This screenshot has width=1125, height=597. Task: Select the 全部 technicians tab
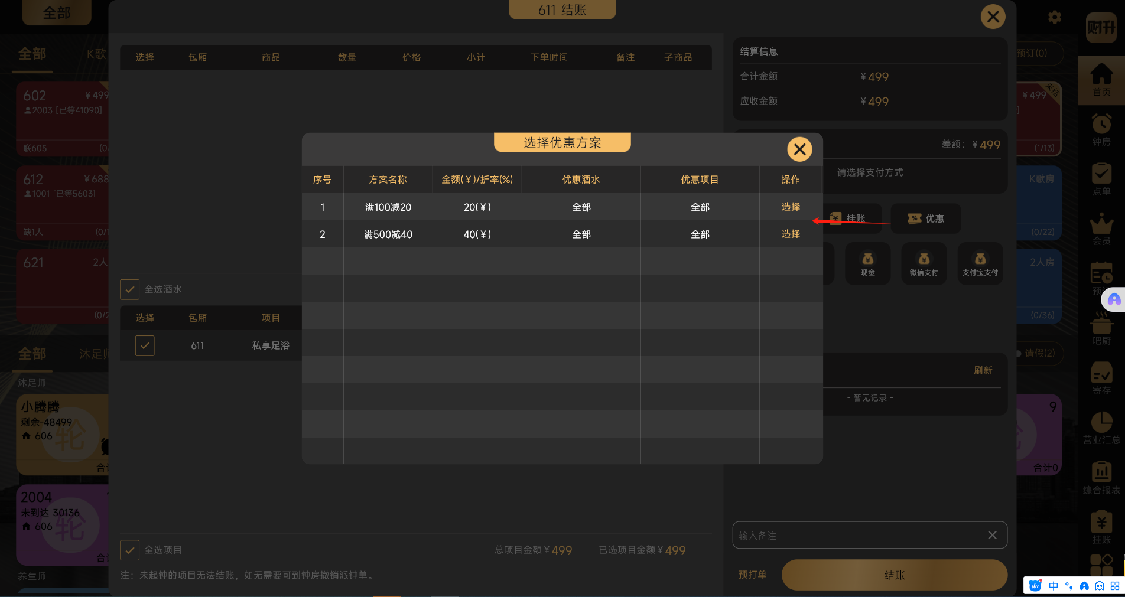[32, 354]
